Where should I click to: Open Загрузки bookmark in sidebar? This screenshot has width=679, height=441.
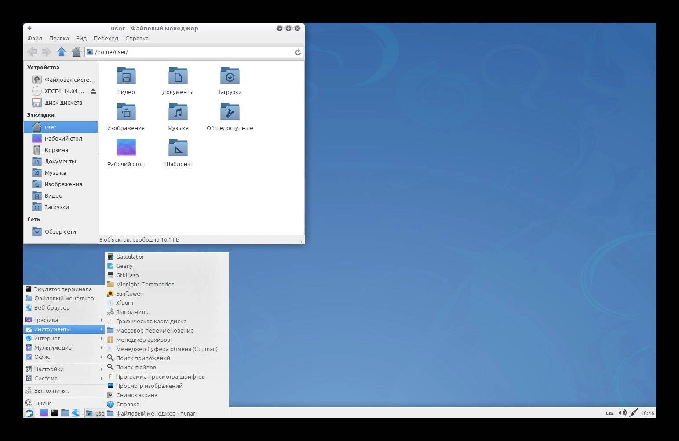pos(61,207)
